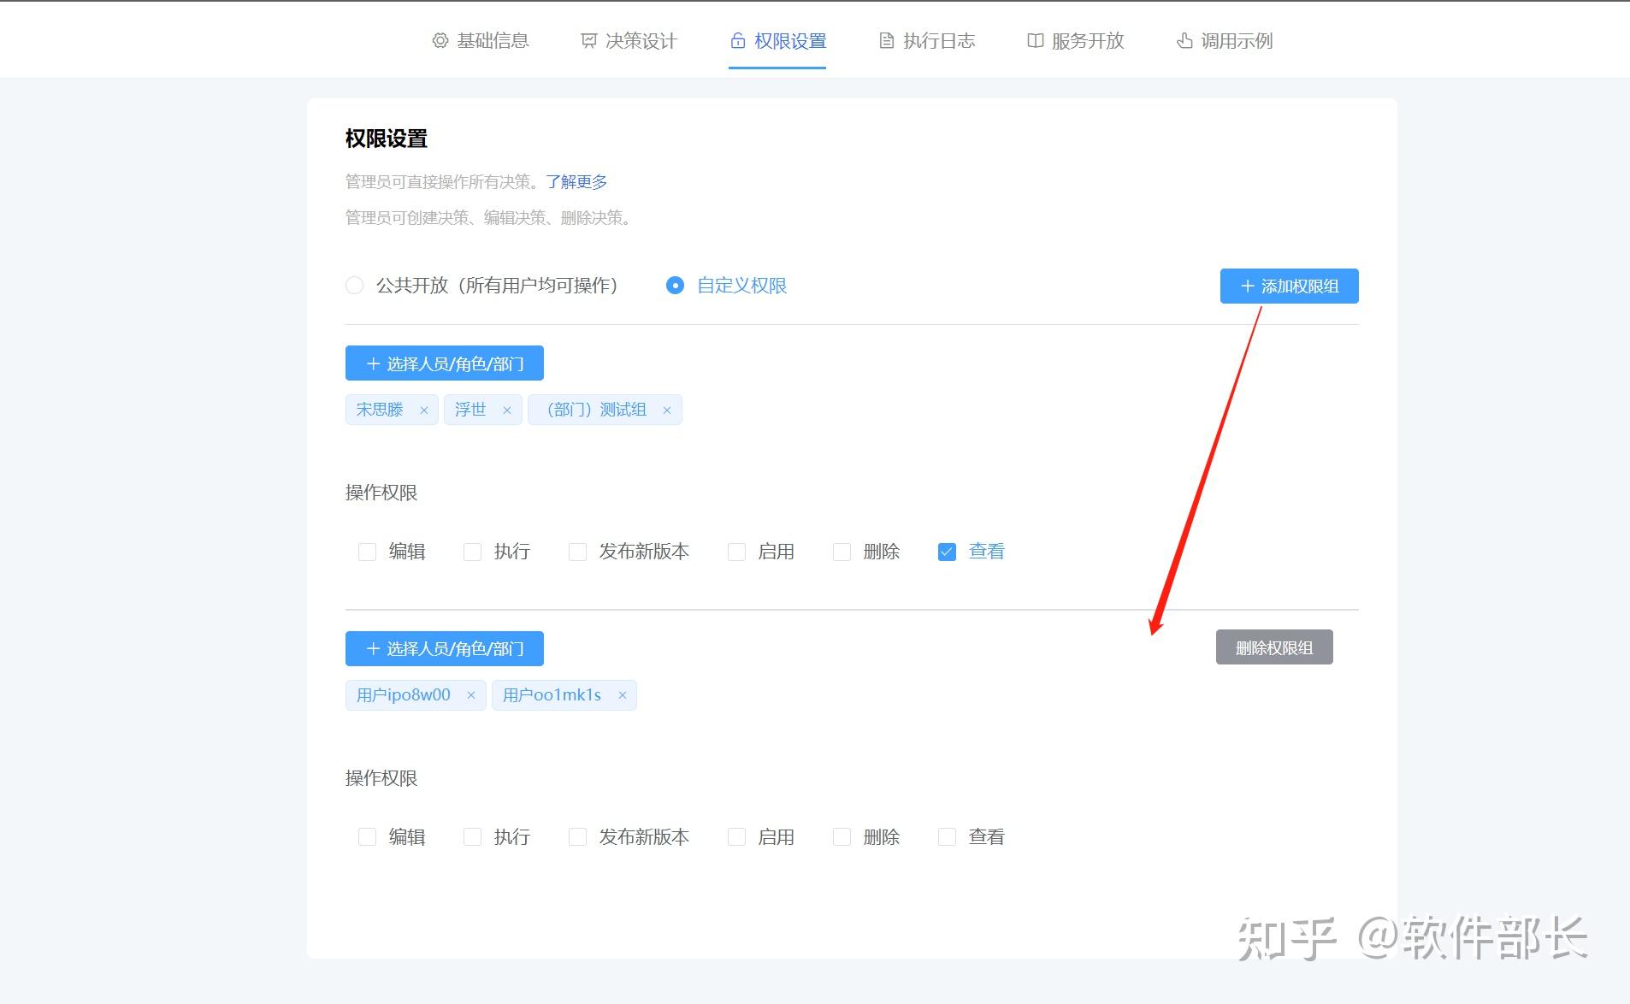The image size is (1630, 1004).
Task: Remove tag 用户ipo8w00 using its × icon
Action: tap(470, 694)
